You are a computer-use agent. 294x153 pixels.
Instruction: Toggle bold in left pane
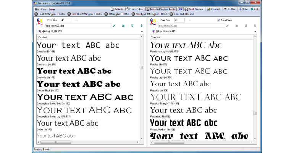tap(123, 26)
